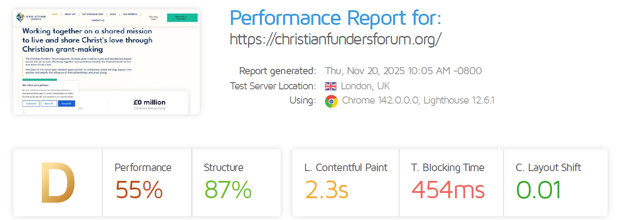Click Accept All in cookie banner thumbnail
Screen dimensions: 621x220
66,104
